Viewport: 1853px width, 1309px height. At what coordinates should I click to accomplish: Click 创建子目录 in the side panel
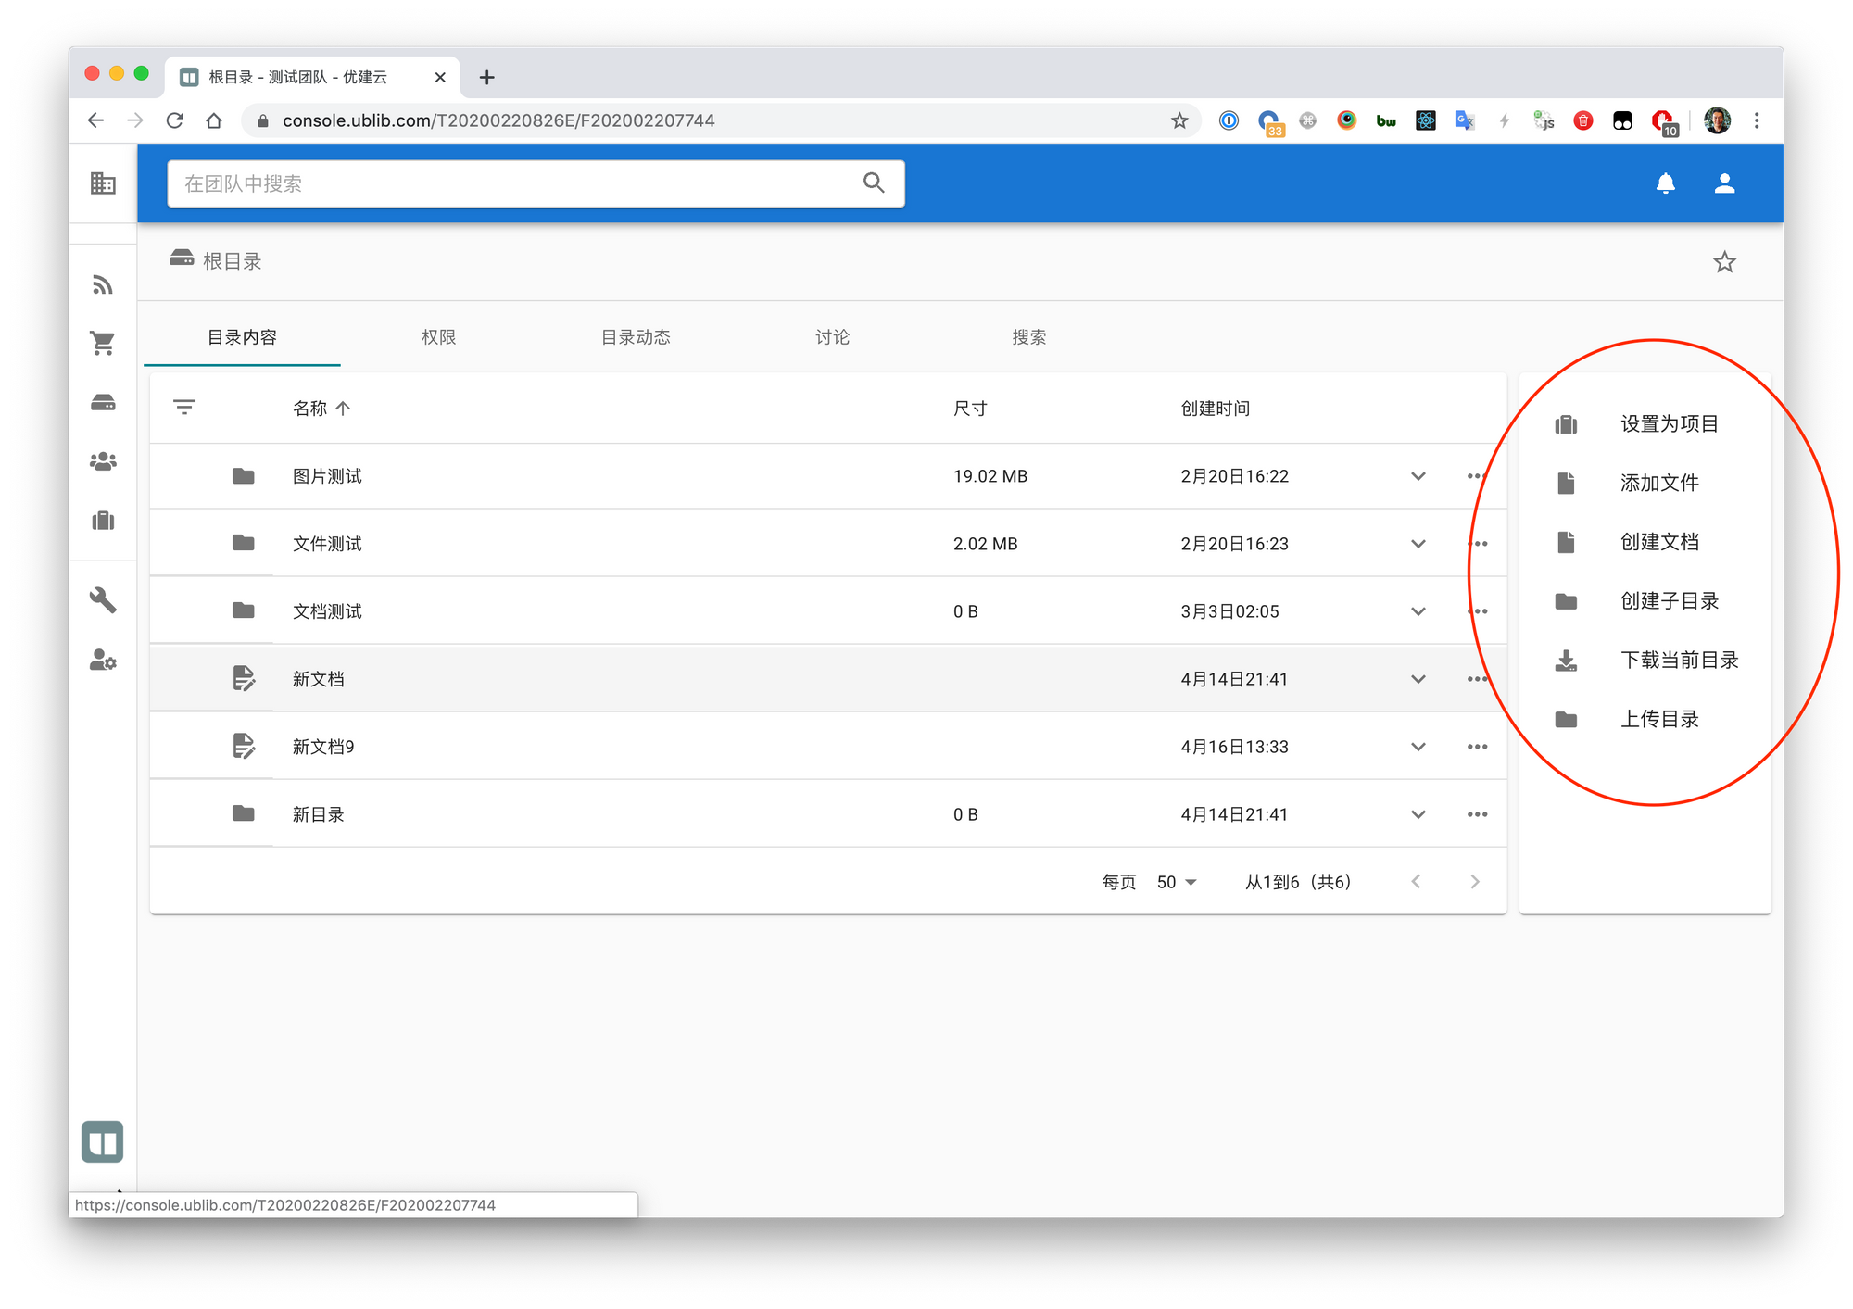pyautogui.click(x=1668, y=601)
